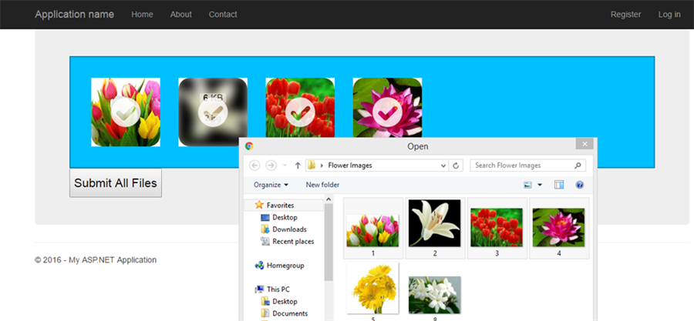Select Desktop under Favorites
694x321 pixels.
[x=285, y=217]
